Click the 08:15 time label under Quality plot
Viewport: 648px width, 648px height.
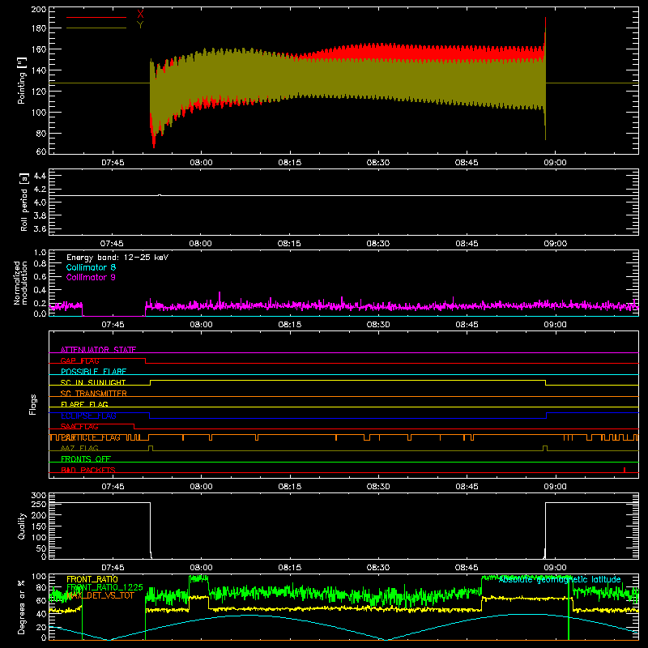[x=289, y=568]
